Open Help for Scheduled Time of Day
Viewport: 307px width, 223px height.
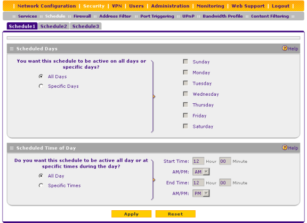point(290,147)
